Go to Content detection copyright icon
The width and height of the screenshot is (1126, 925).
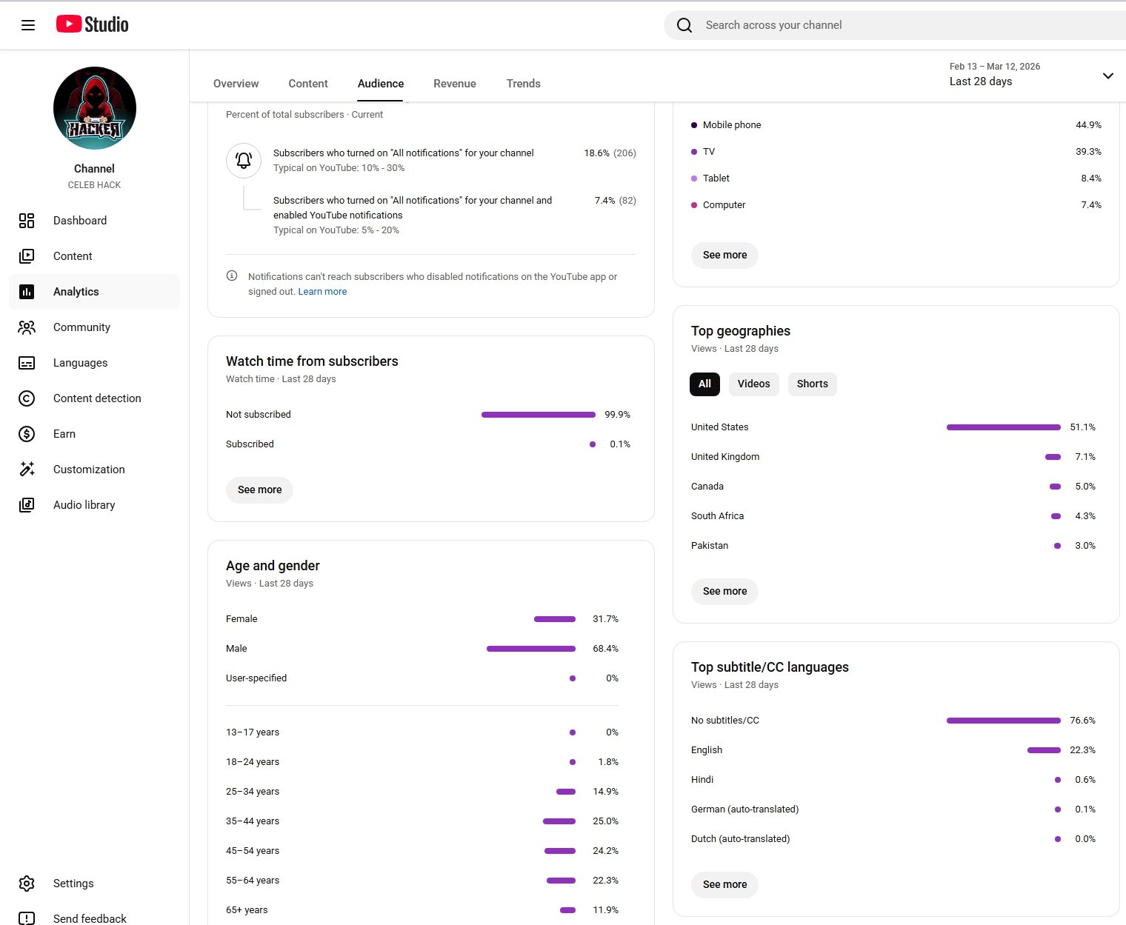pos(27,398)
